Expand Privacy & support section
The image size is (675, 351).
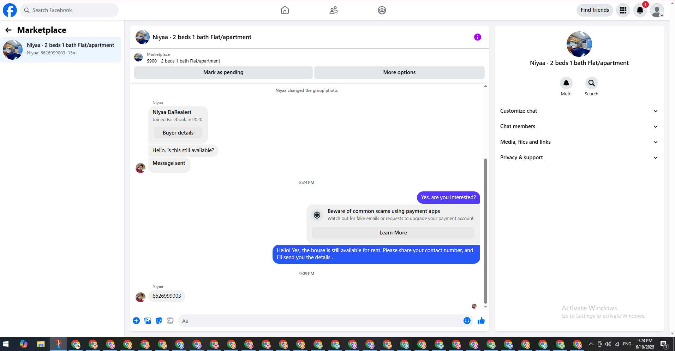(x=579, y=157)
